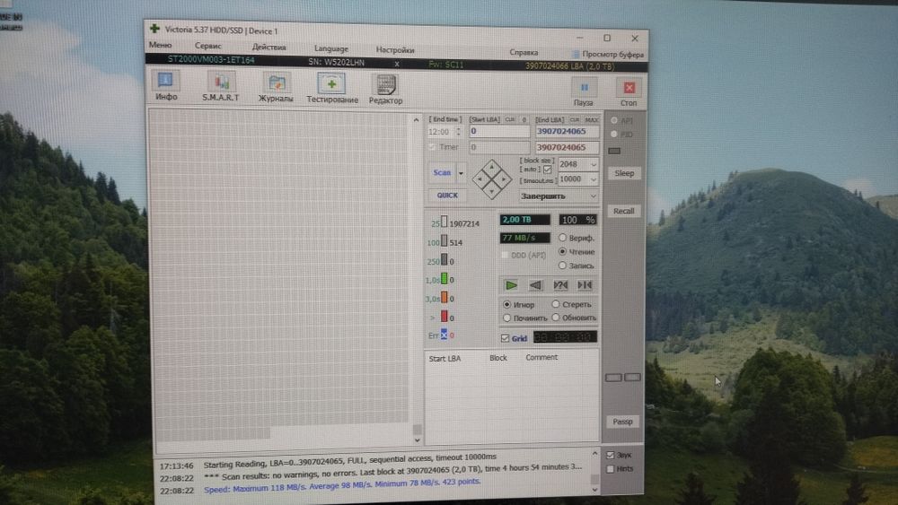Select the Вериф. verify mode
The image size is (898, 505).
tap(577, 238)
